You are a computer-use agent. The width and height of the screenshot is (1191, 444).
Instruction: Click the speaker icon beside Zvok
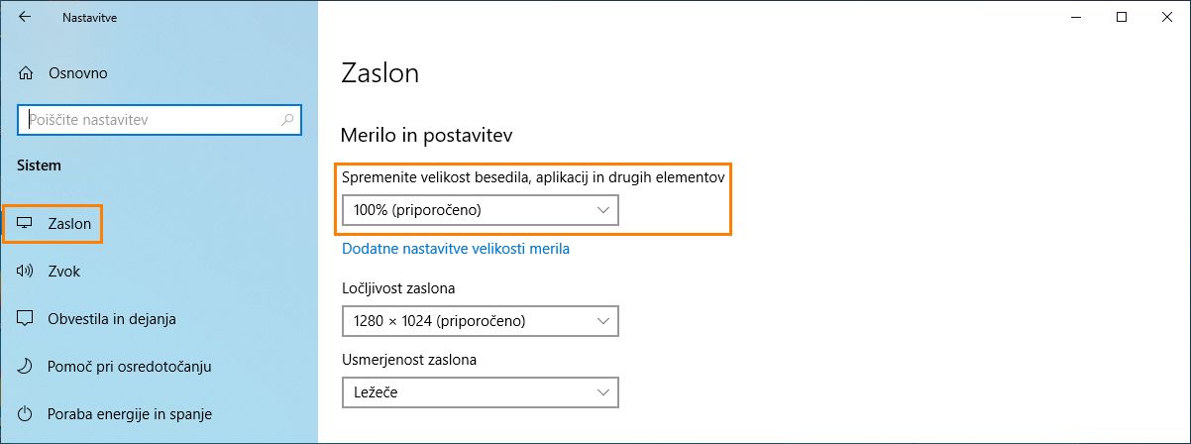pyautogui.click(x=26, y=272)
